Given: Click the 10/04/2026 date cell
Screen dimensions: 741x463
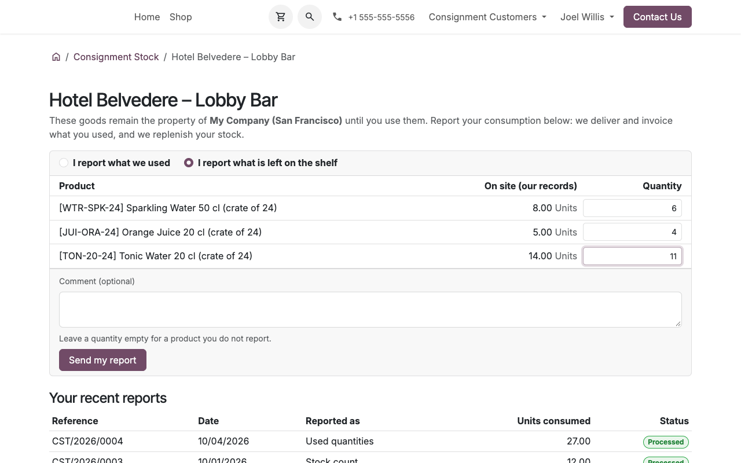Looking at the screenshot, I should [x=223, y=441].
